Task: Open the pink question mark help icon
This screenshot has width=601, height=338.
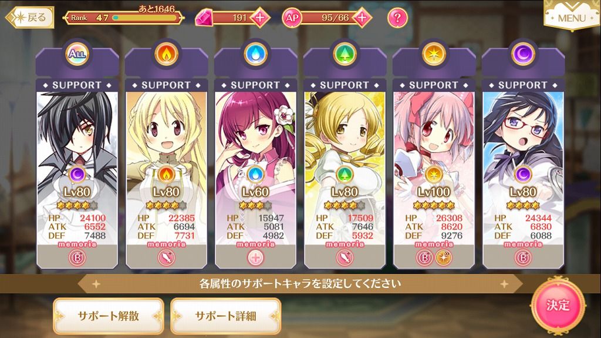Action: tap(397, 18)
